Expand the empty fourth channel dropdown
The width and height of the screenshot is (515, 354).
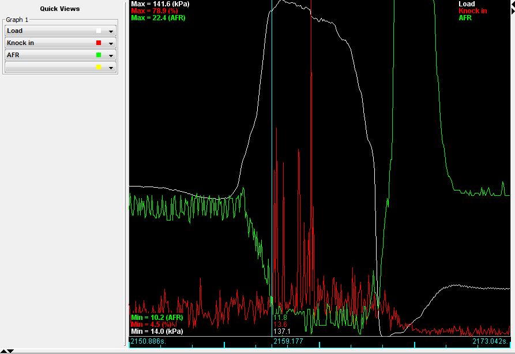click(111, 68)
